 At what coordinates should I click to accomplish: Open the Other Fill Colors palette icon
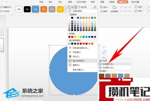point(70,48)
